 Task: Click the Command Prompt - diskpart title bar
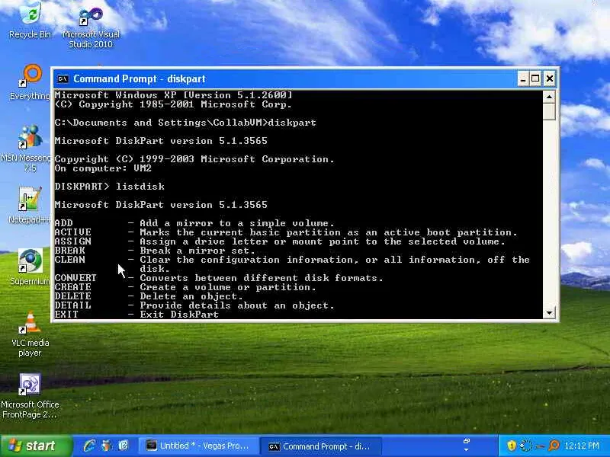(x=287, y=79)
